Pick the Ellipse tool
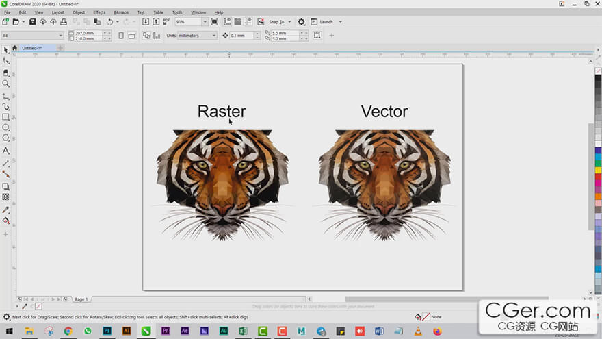The image size is (602, 339). point(6,127)
